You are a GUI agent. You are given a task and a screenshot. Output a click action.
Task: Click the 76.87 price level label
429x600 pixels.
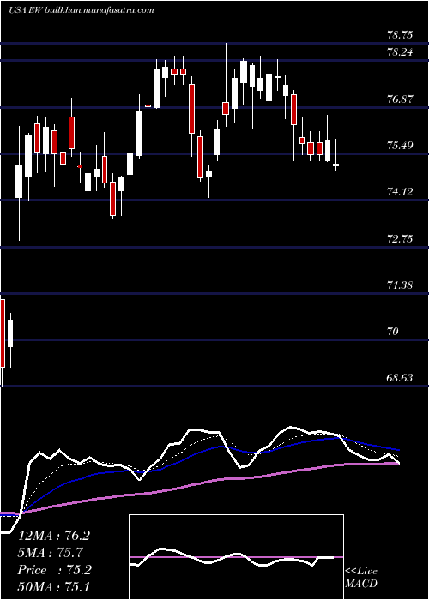coord(401,99)
